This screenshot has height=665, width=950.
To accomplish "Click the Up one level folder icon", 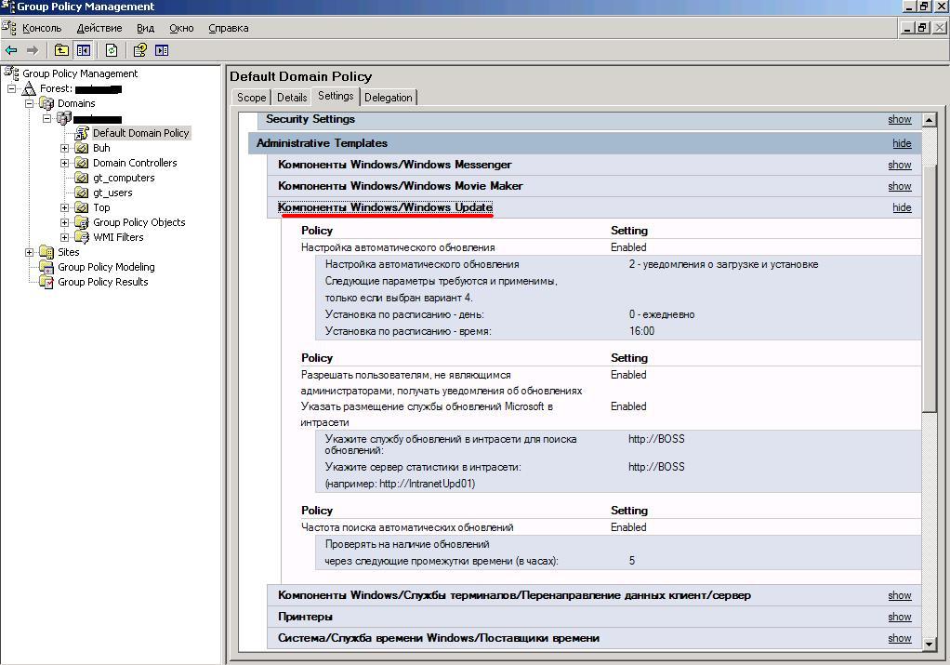I will 61,50.
